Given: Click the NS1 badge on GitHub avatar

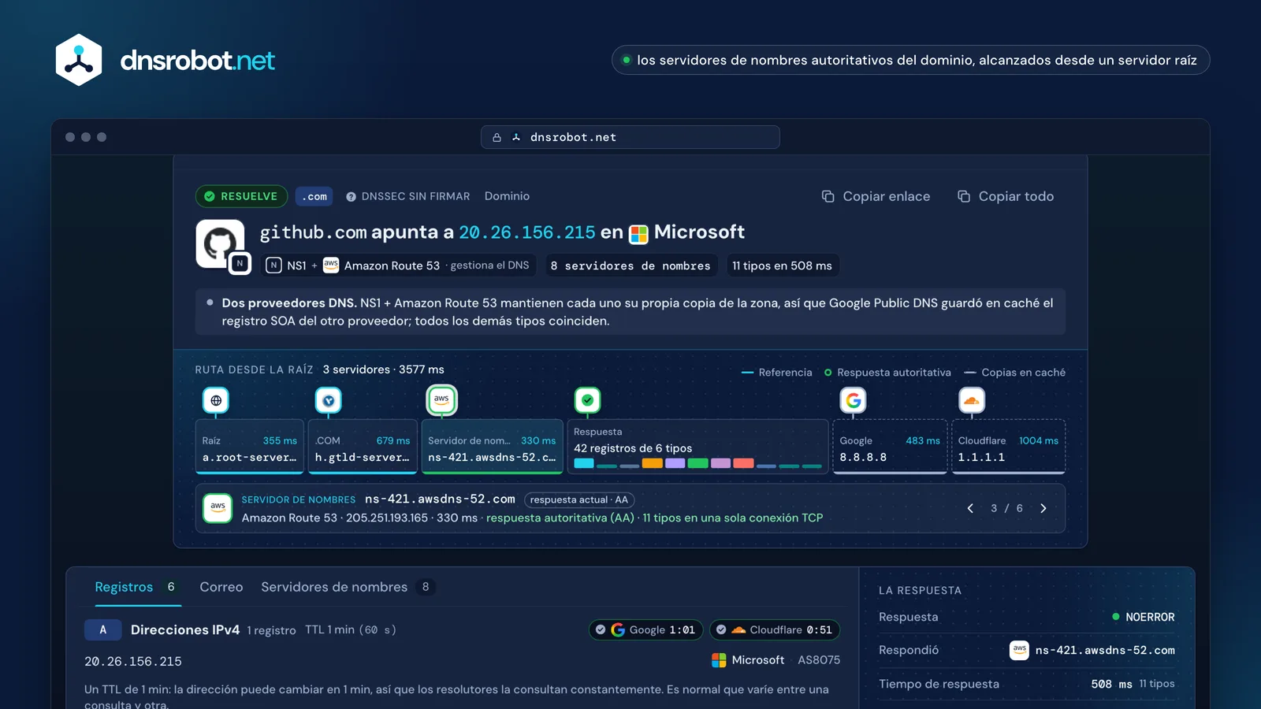Looking at the screenshot, I should [240, 264].
